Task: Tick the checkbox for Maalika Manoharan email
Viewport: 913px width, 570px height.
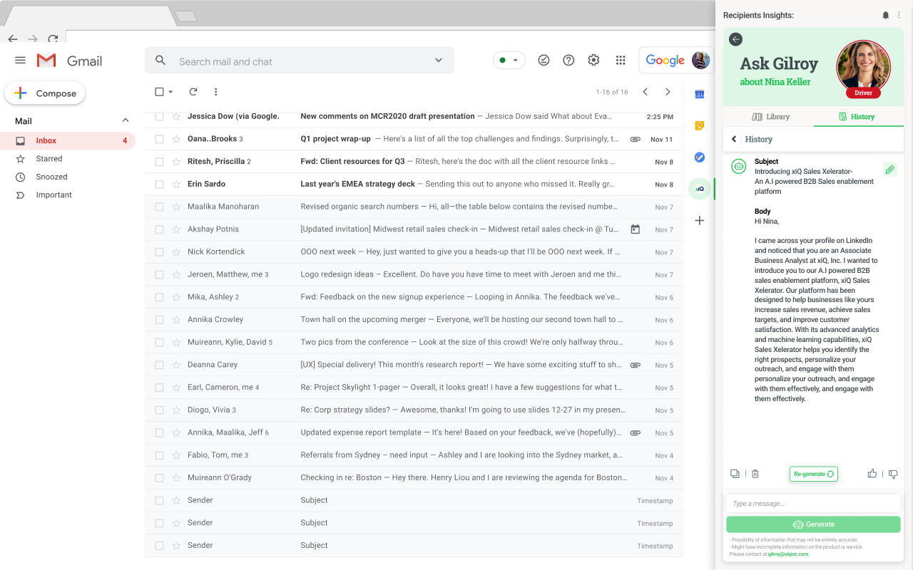Action: click(x=159, y=207)
